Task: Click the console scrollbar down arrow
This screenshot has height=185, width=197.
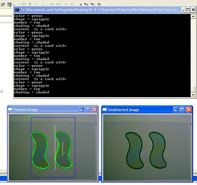Action: (193, 95)
